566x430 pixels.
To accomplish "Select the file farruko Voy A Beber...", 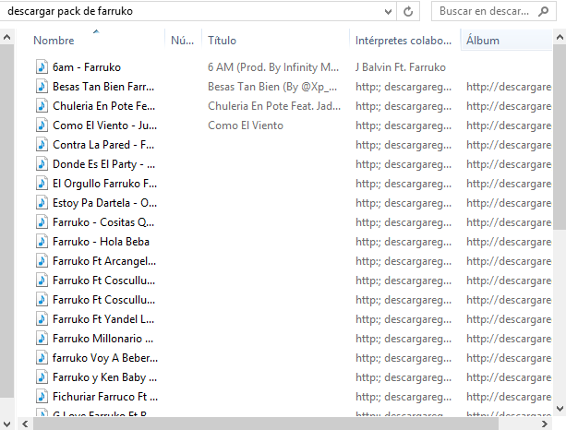I will [105, 358].
